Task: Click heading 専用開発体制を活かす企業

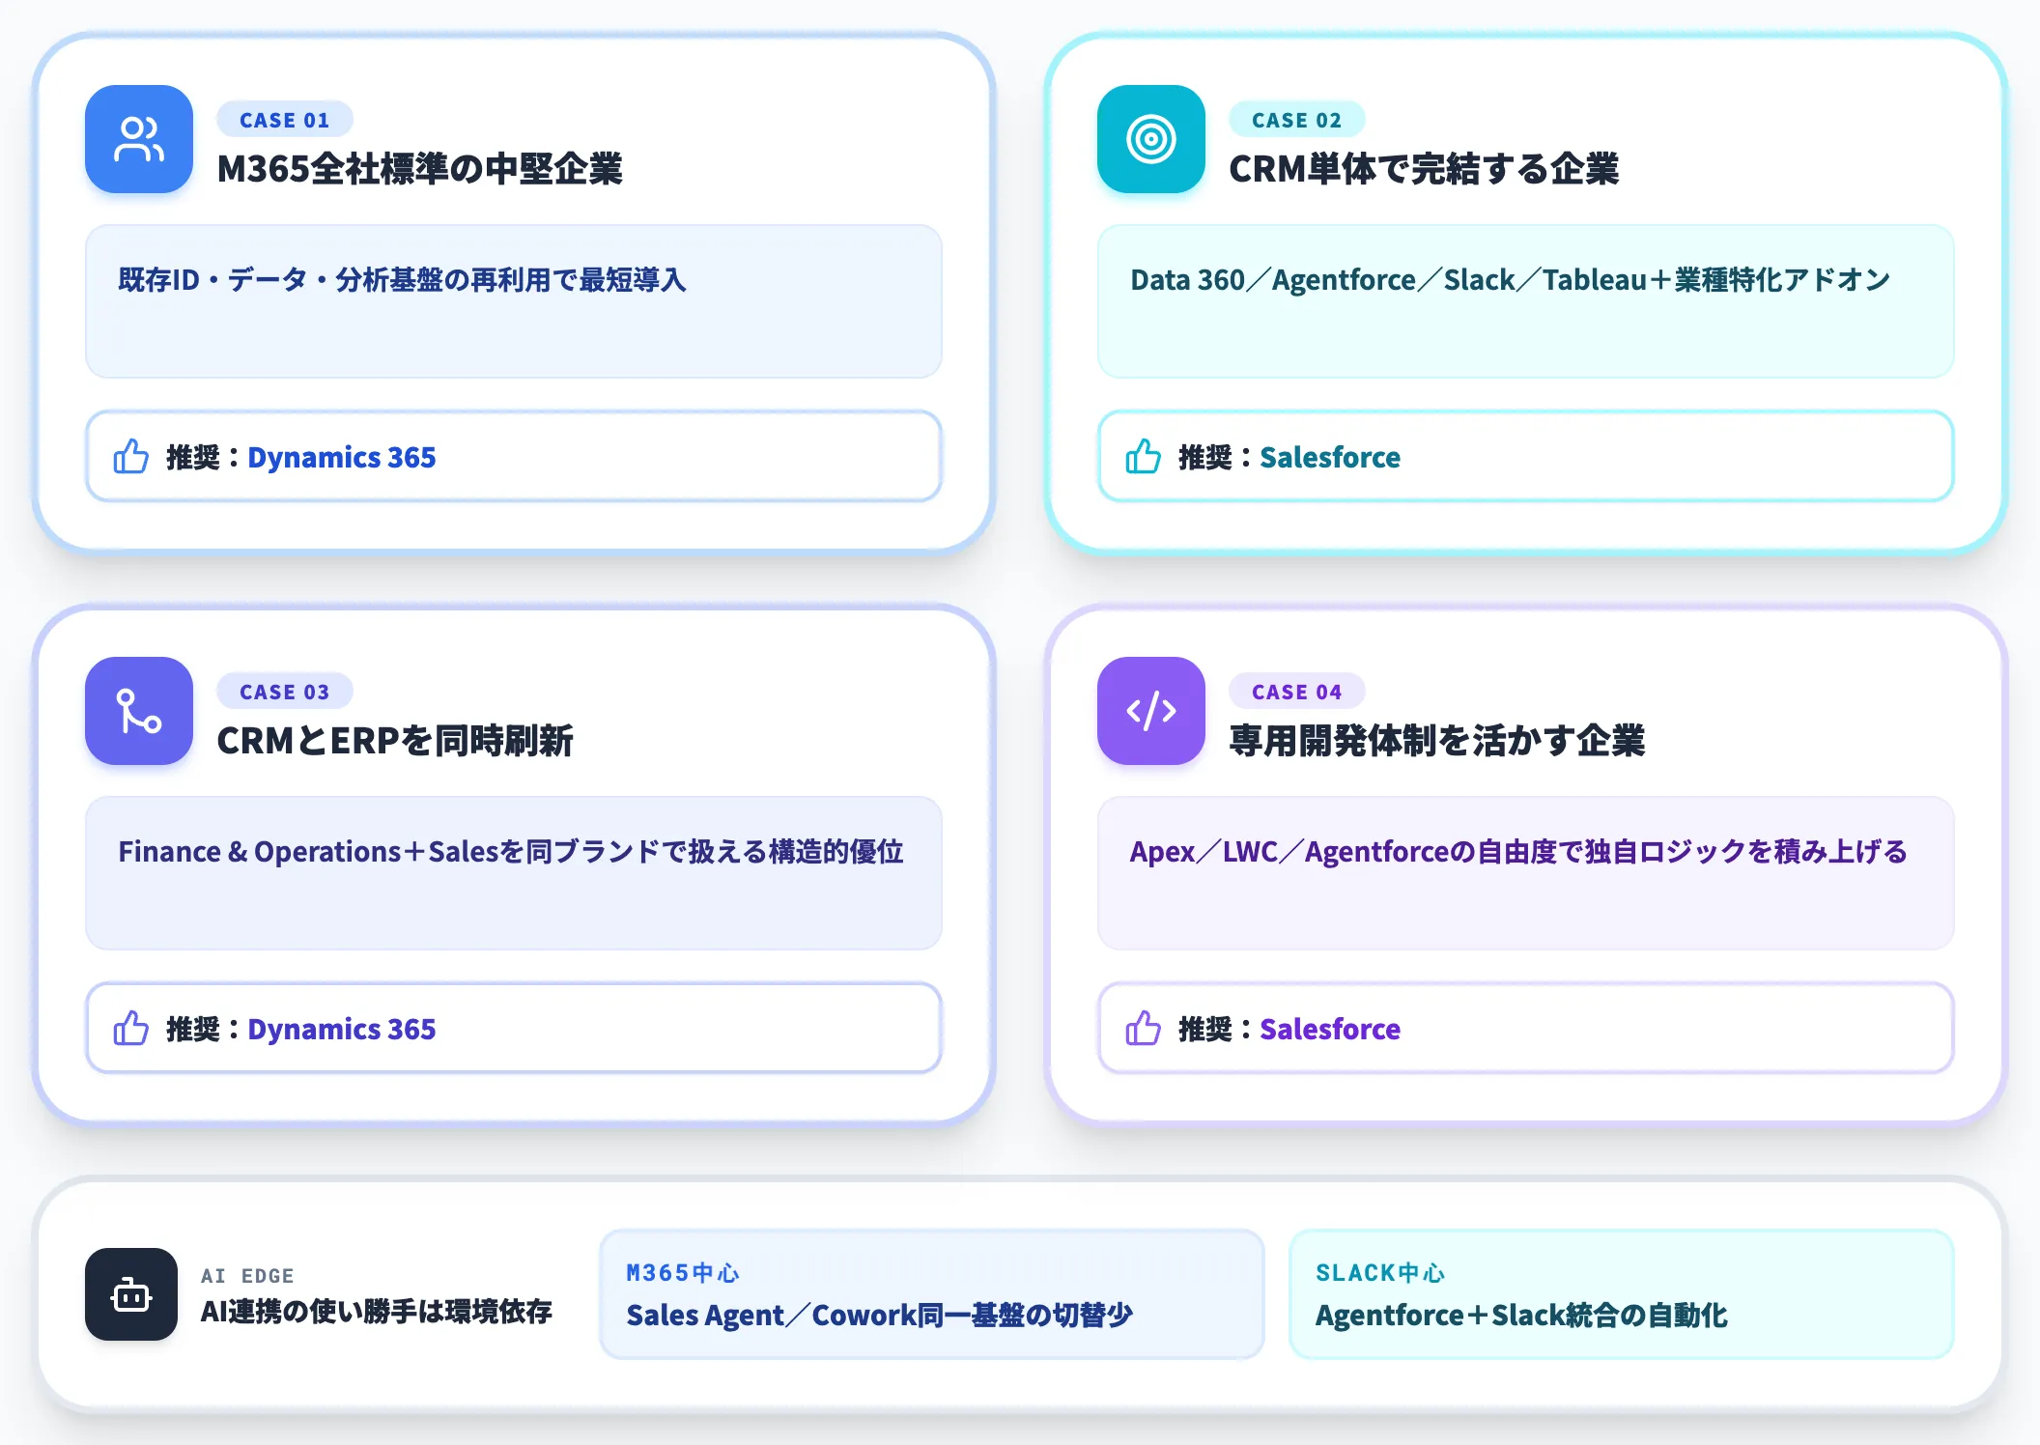Action: [x=1437, y=741]
